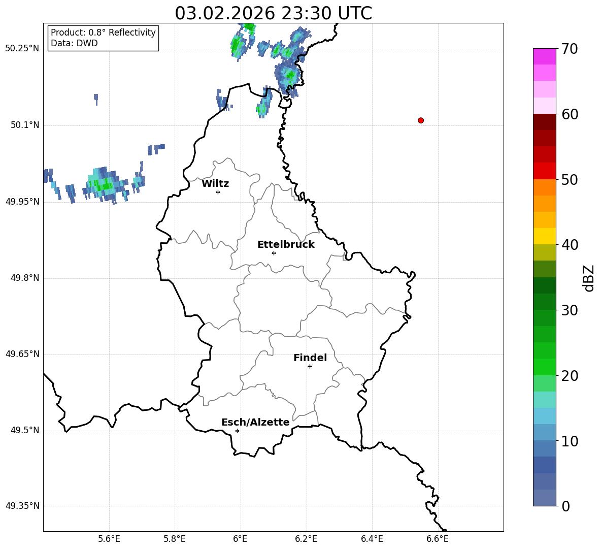Click the colorbar tick label '40'

click(x=570, y=245)
